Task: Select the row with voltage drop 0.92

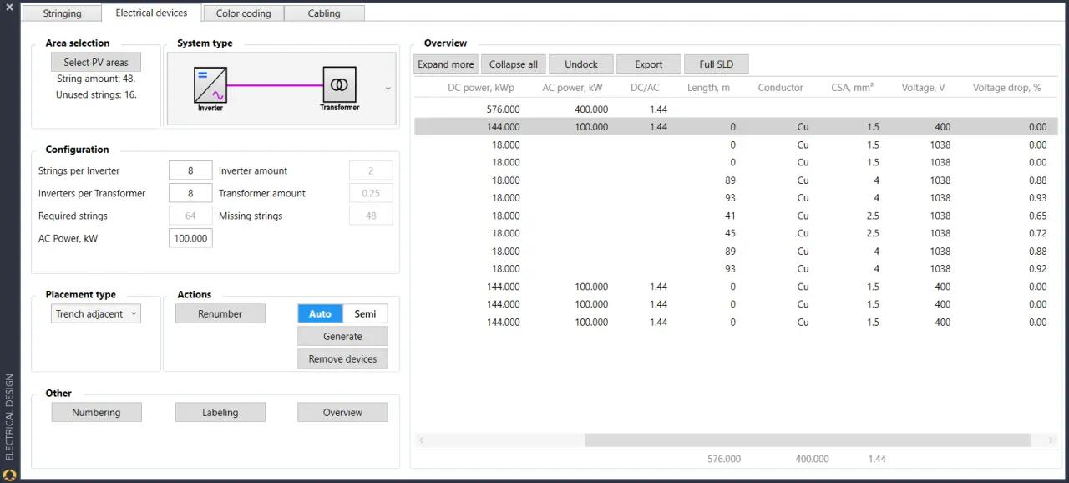Action: 736,269
